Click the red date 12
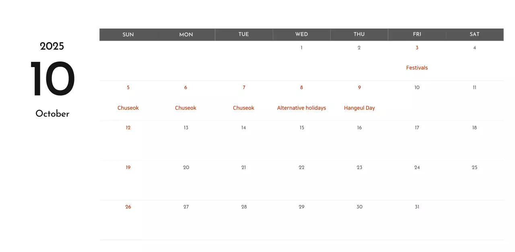The image size is (515, 252). pyautogui.click(x=128, y=127)
